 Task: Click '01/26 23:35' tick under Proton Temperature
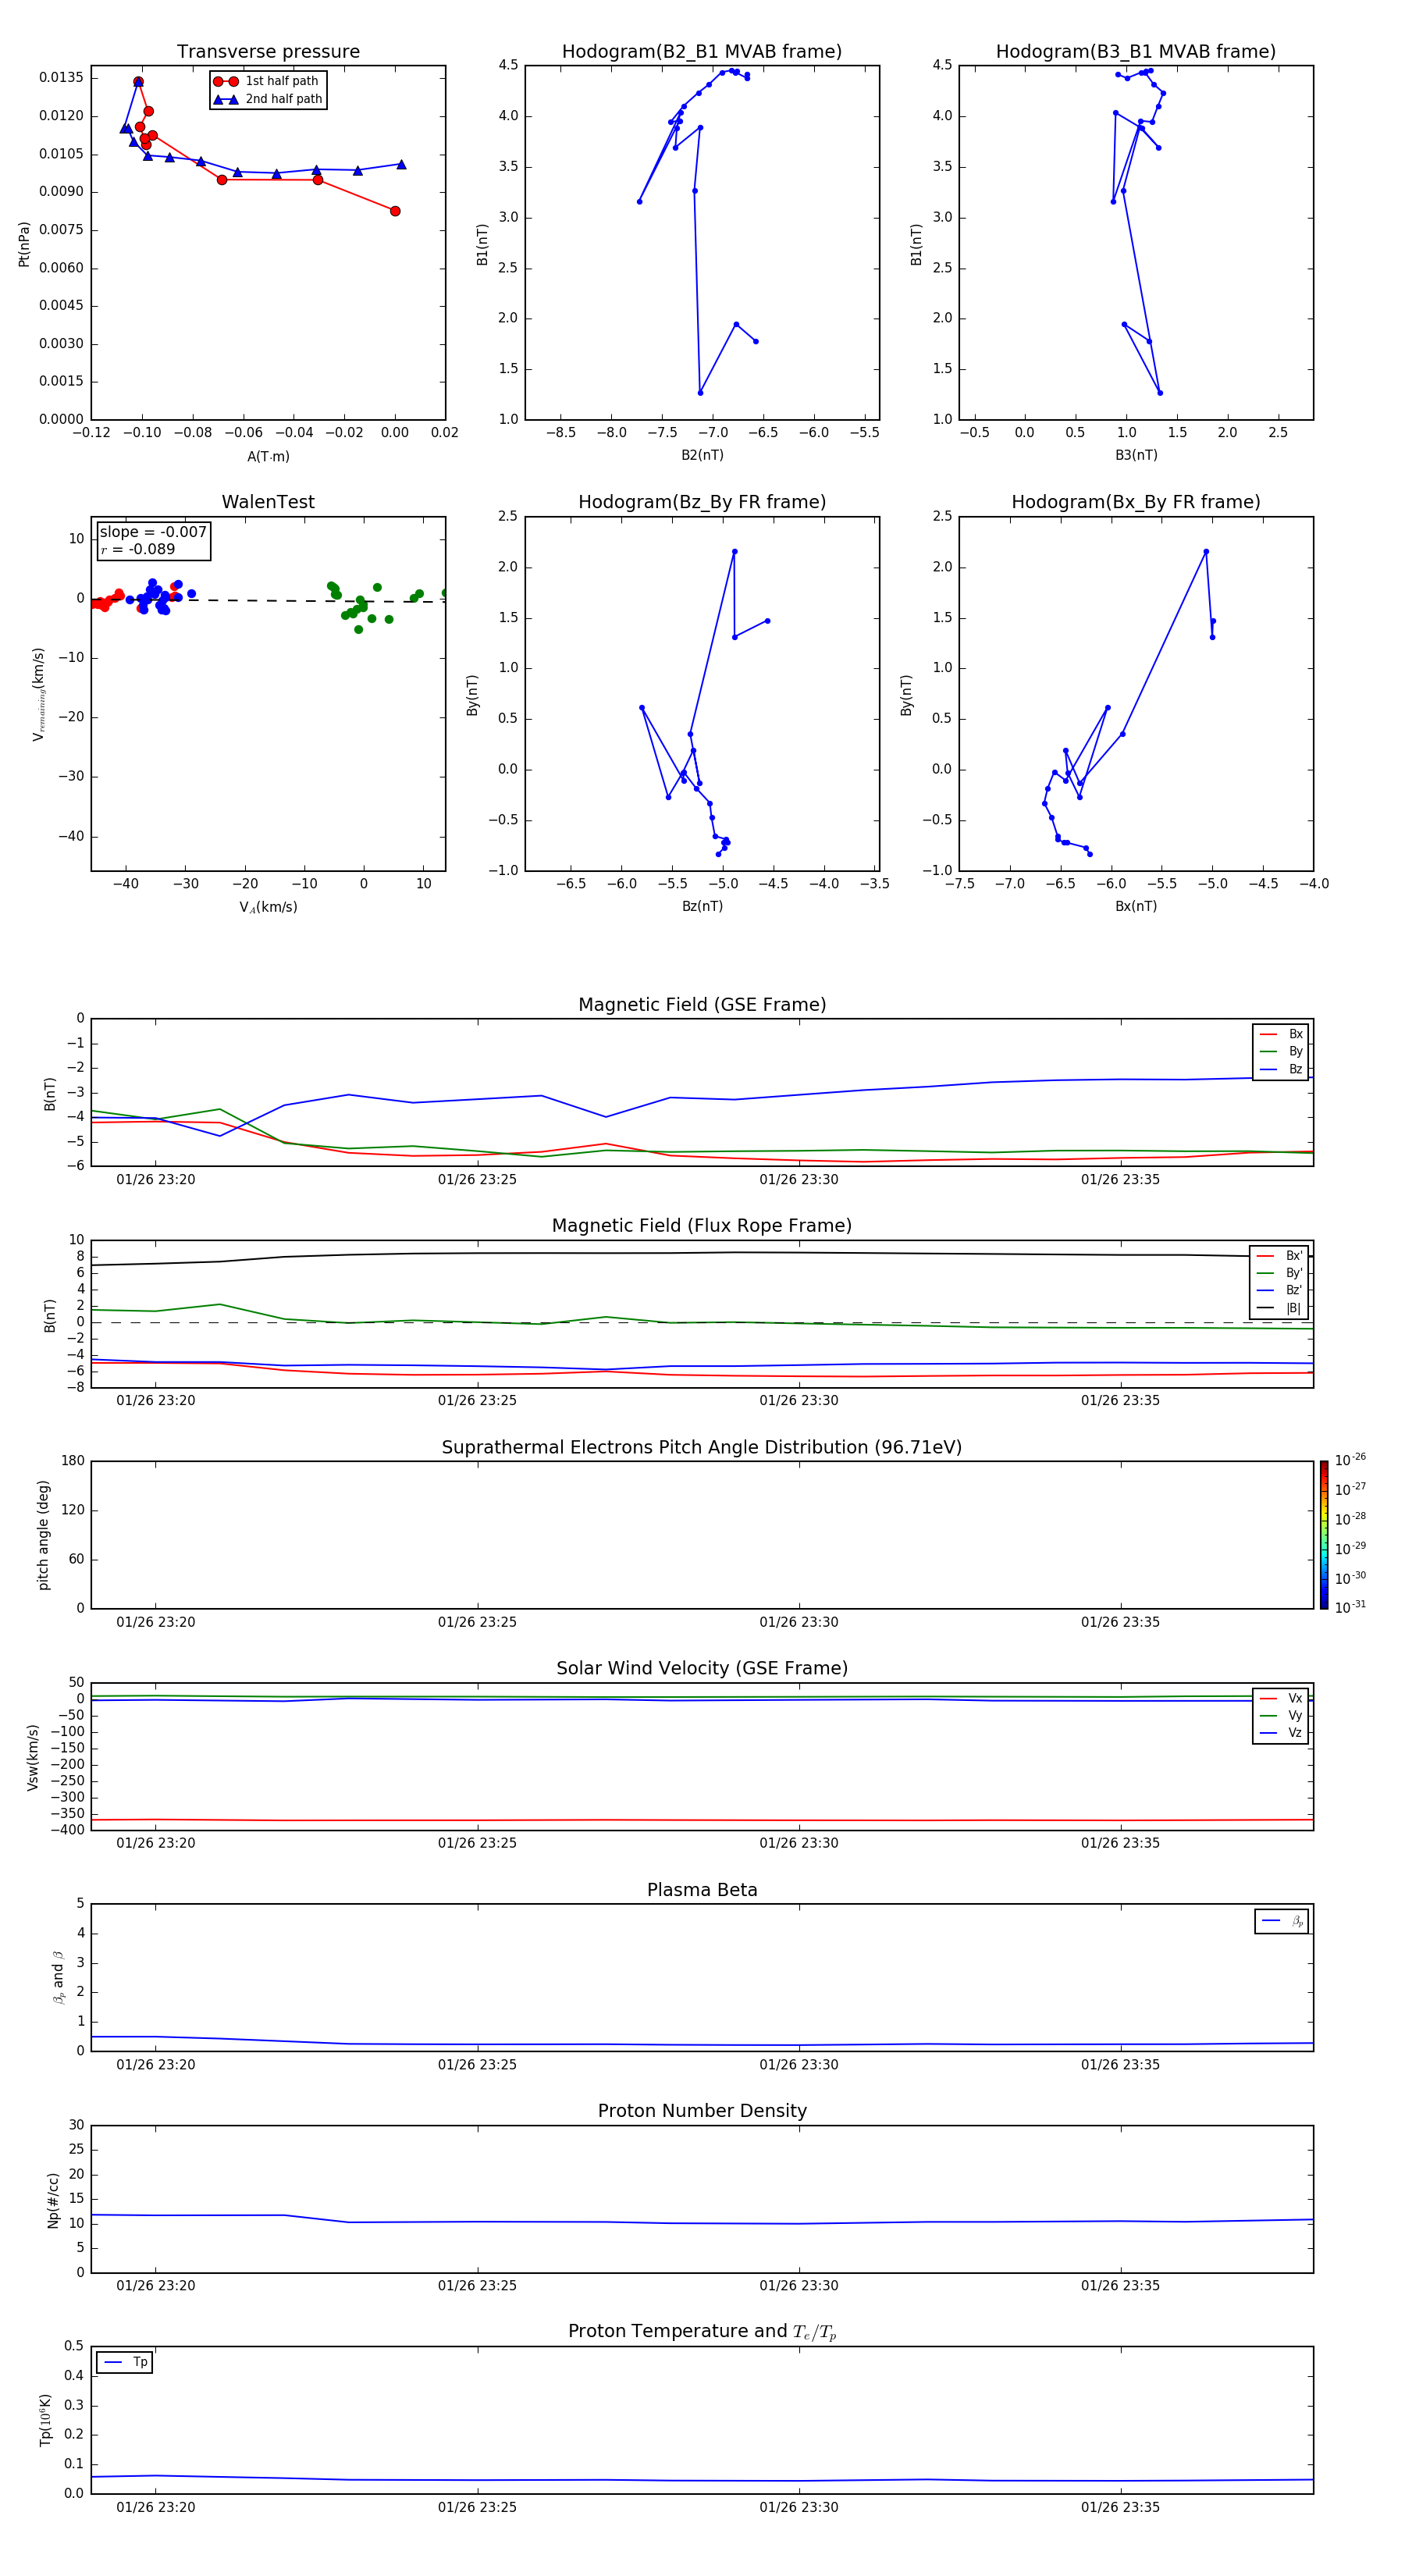tap(1120, 2507)
